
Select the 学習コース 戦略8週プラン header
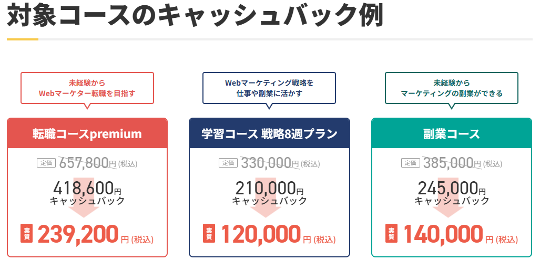[x=269, y=133]
